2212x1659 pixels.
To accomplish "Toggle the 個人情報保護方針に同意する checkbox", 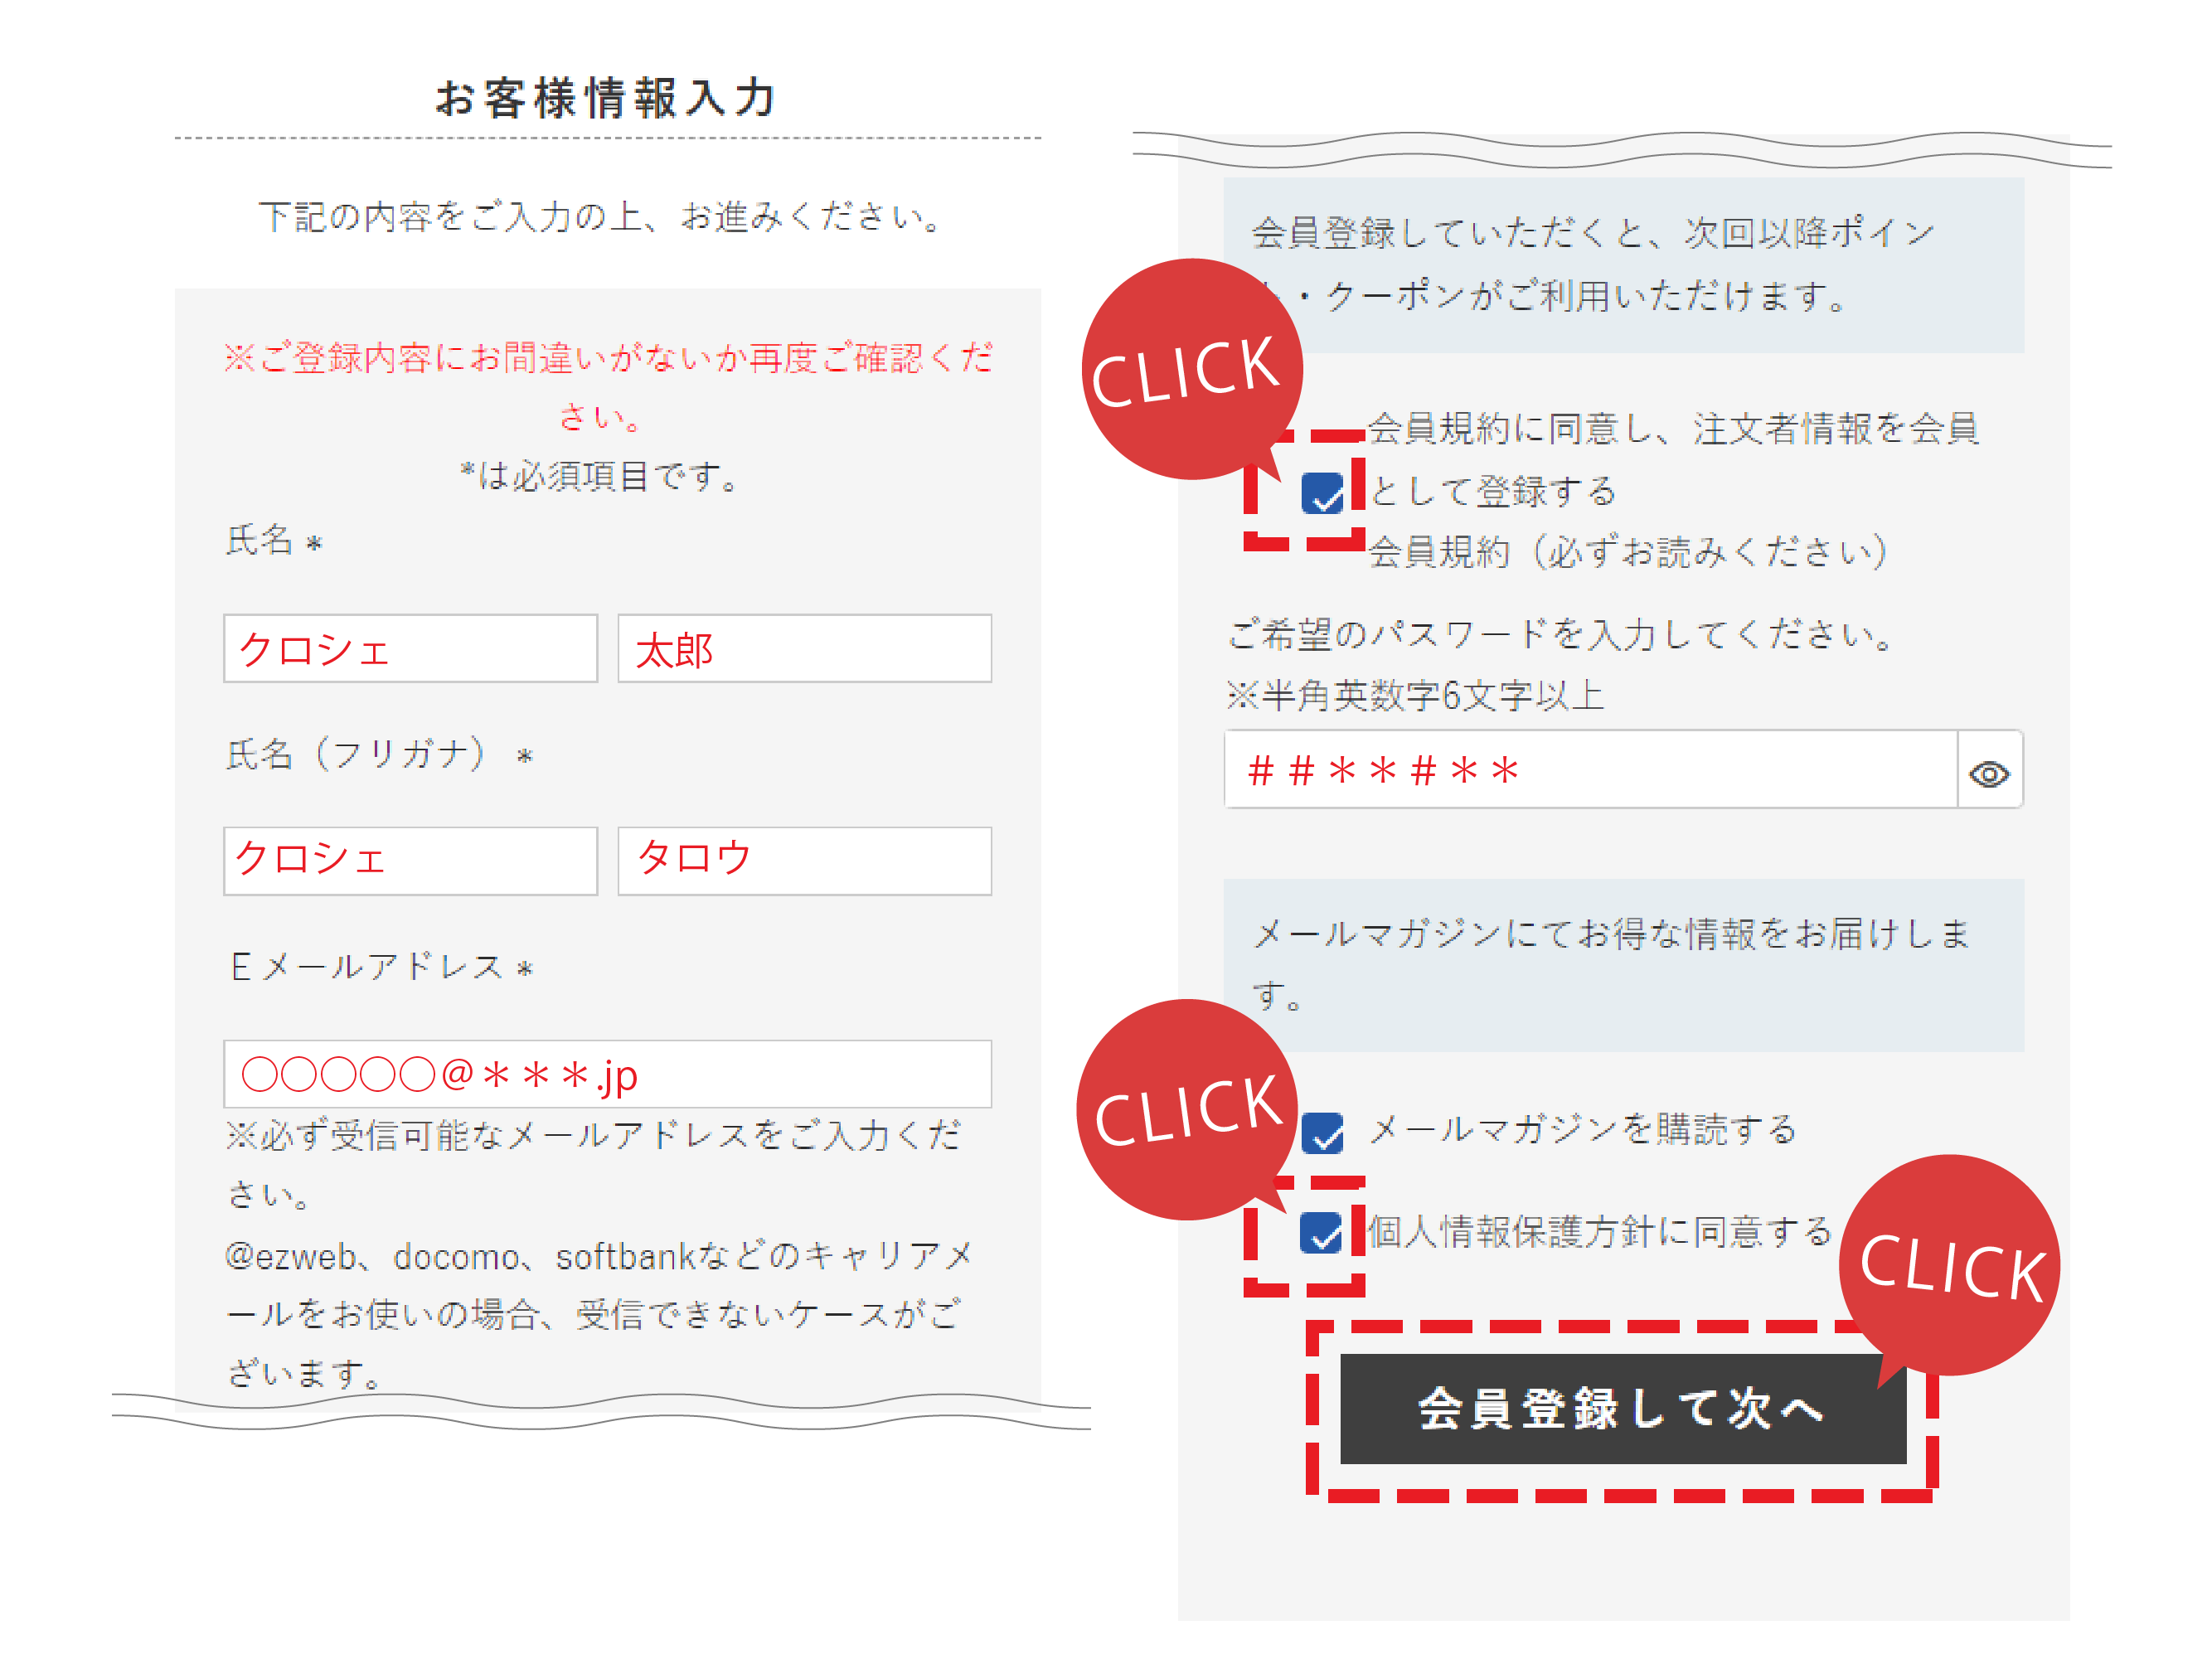I will 1322,1232.
